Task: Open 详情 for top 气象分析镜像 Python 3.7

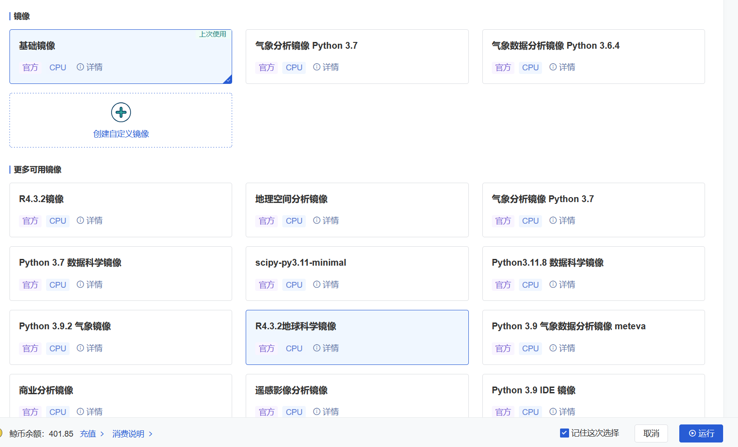Action: click(326, 67)
